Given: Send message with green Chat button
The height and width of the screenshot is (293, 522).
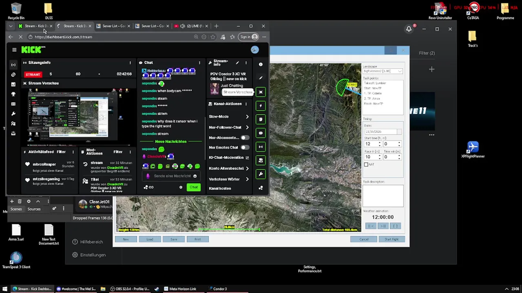Looking at the screenshot, I should point(194,187).
